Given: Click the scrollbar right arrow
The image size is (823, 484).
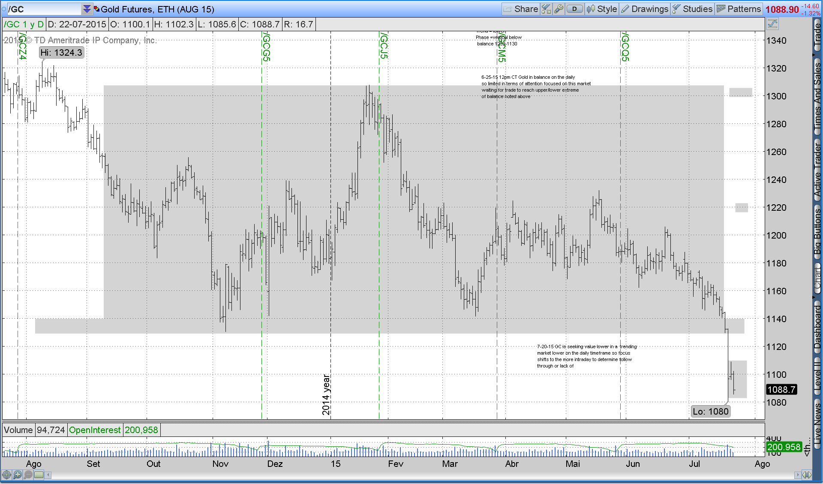Looking at the screenshot, I should pos(797,475).
